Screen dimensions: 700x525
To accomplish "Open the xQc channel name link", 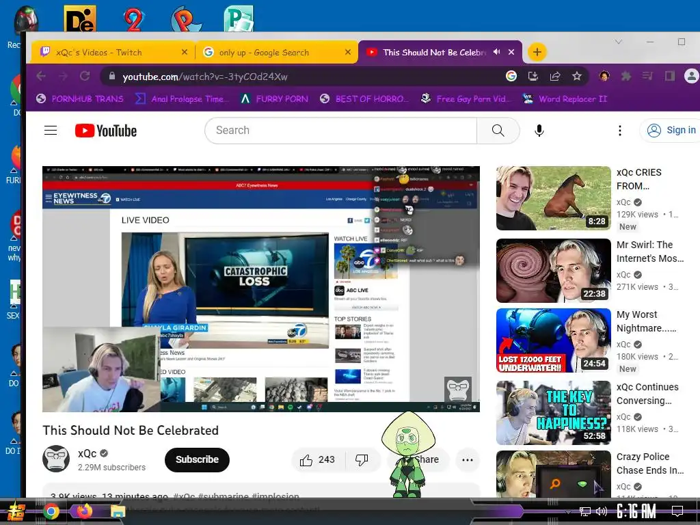I will [x=87, y=453].
